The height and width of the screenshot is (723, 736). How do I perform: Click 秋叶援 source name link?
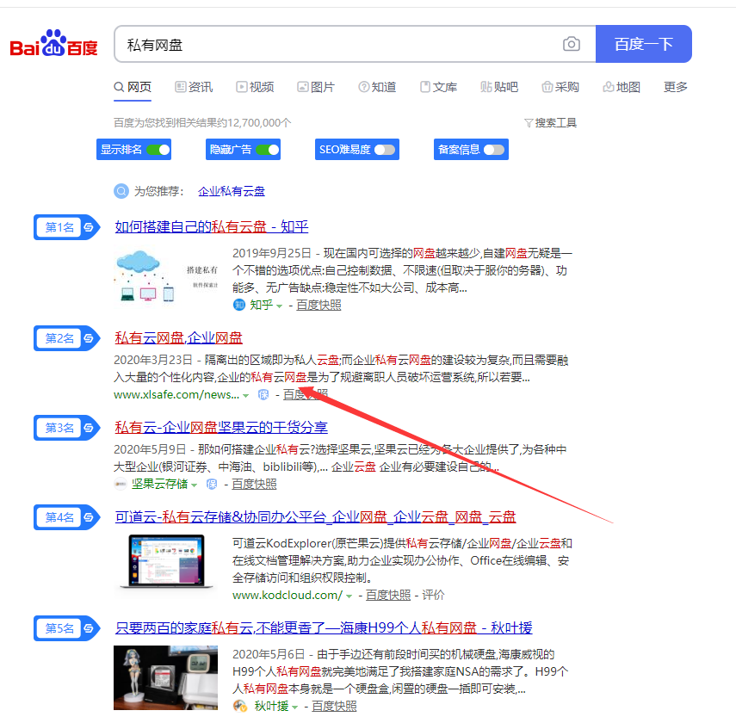click(x=271, y=706)
